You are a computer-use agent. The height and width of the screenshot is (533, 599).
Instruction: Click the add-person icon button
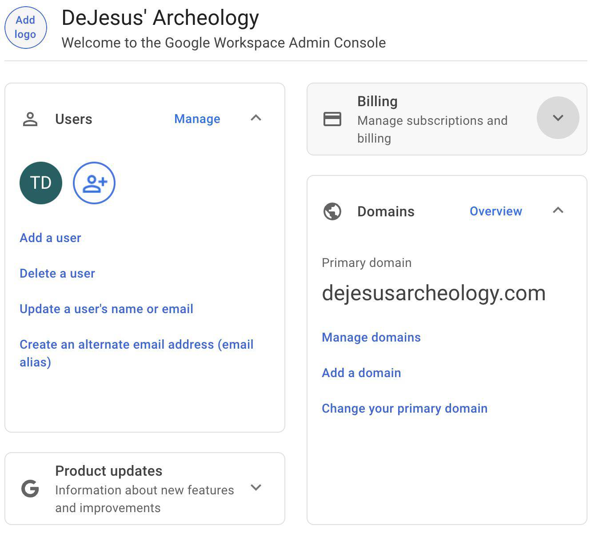[94, 183]
